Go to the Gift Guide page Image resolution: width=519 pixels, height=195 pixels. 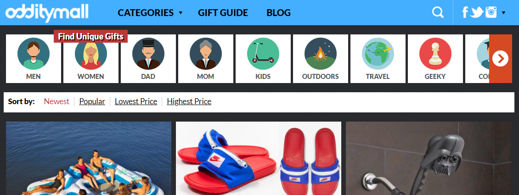(223, 12)
